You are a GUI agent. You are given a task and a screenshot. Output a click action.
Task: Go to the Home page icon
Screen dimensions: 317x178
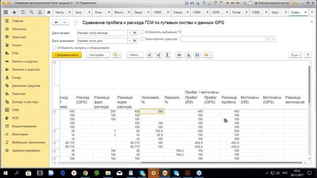[49, 12]
